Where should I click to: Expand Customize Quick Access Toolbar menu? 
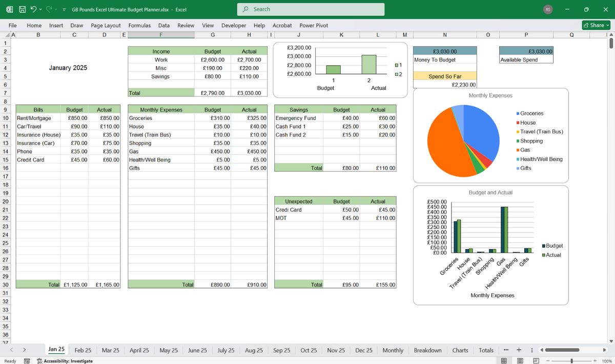coord(64,10)
